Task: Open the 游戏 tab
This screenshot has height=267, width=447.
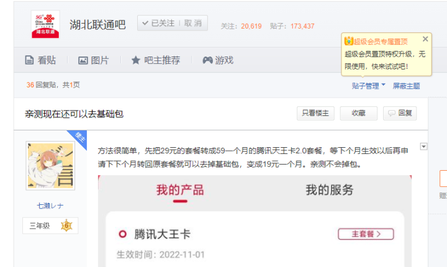Action: pos(218,60)
